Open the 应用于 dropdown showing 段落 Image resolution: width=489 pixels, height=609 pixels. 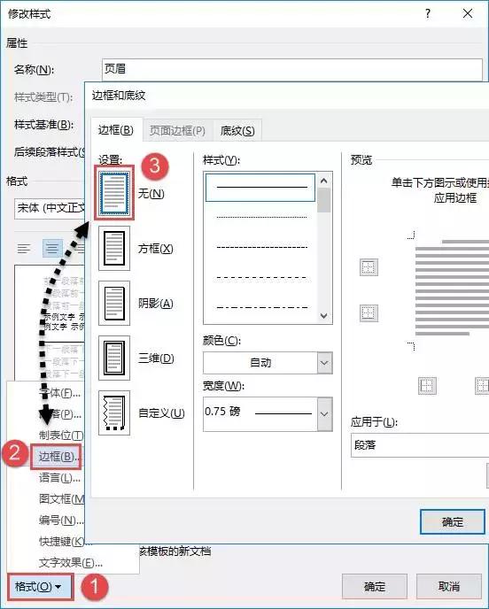point(420,445)
